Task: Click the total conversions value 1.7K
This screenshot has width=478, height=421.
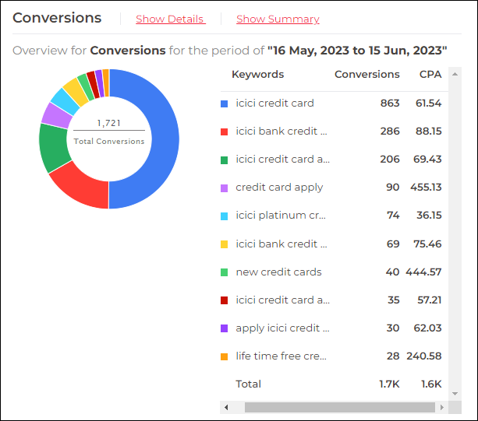Action: click(x=389, y=384)
